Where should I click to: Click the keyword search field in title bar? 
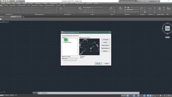(x=128, y=1)
